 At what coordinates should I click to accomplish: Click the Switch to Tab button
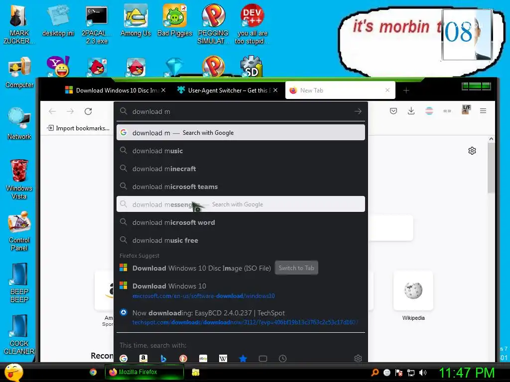[x=296, y=268]
